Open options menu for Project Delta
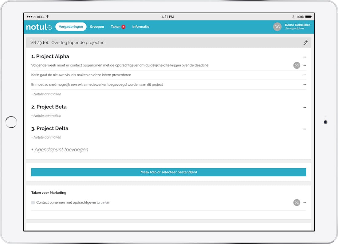This screenshot has height=250, width=338. (x=304, y=129)
